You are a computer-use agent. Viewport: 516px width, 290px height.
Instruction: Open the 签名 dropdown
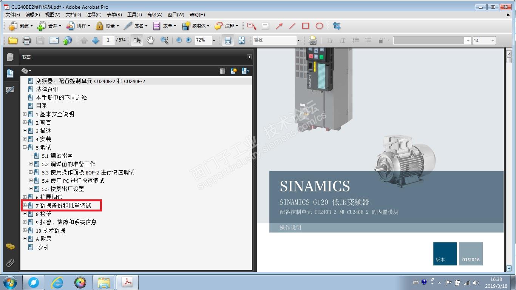tap(136, 26)
